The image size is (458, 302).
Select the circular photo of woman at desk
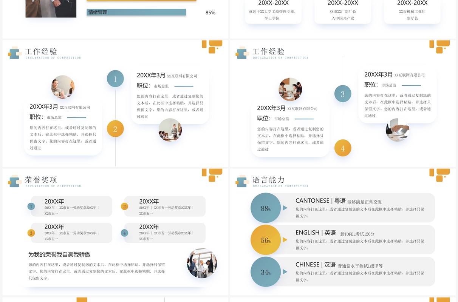coord(63,87)
